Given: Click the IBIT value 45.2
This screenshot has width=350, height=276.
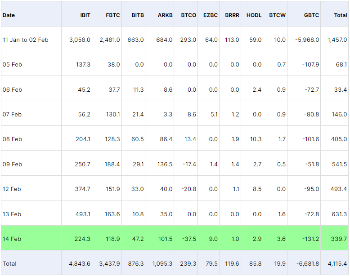Looking at the screenshot, I should (84, 90).
